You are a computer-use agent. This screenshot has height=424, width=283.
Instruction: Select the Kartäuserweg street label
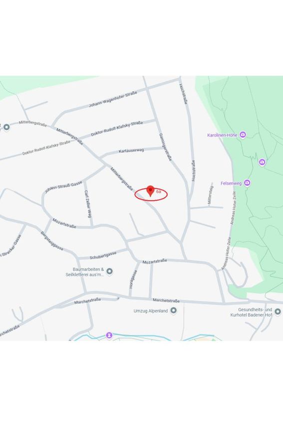(x=131, y=150)
